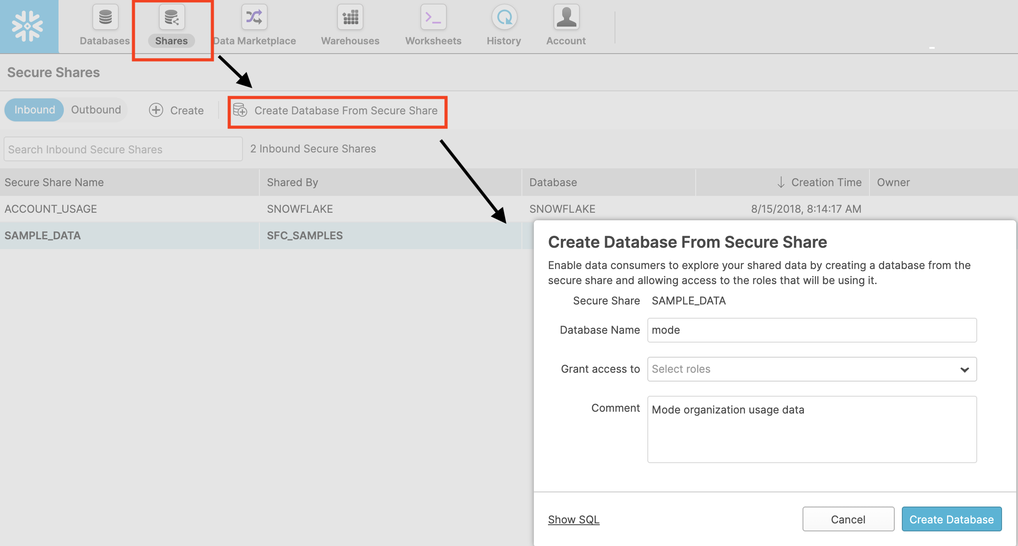Open the Warehouses grid icon
This screenshot has width=1018, height=546.
pyautogui.click(x=350, y=17)
